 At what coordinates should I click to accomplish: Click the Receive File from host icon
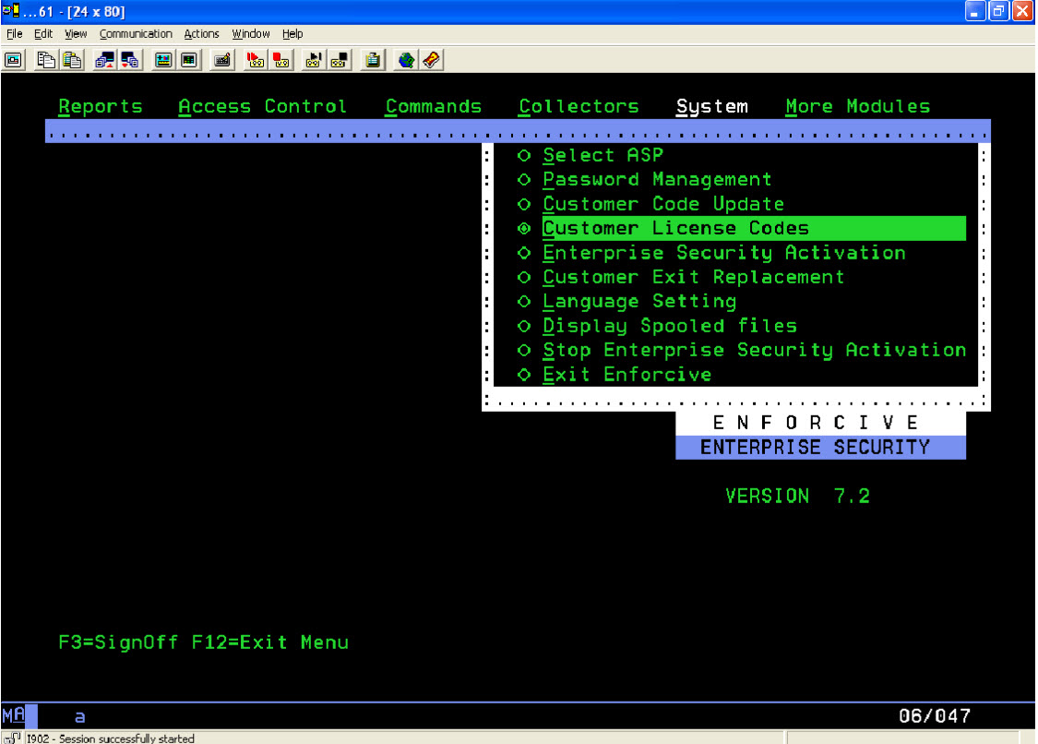[x=130, y=60]
